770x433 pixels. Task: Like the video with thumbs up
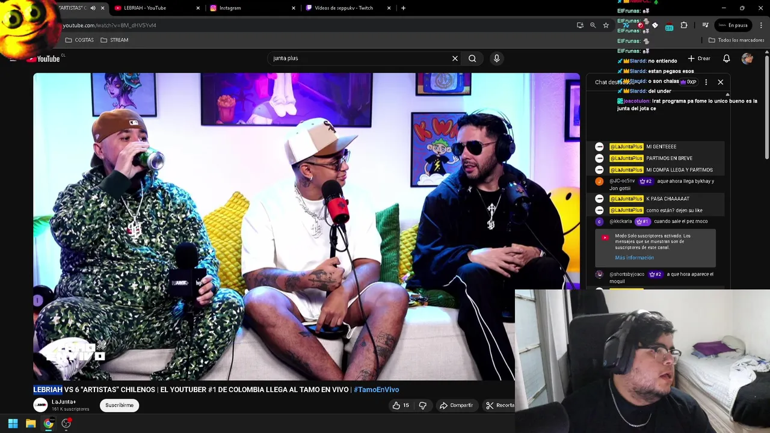pos(400,405)
